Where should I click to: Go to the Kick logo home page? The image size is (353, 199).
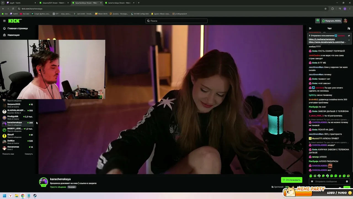(x=15, y=21)
